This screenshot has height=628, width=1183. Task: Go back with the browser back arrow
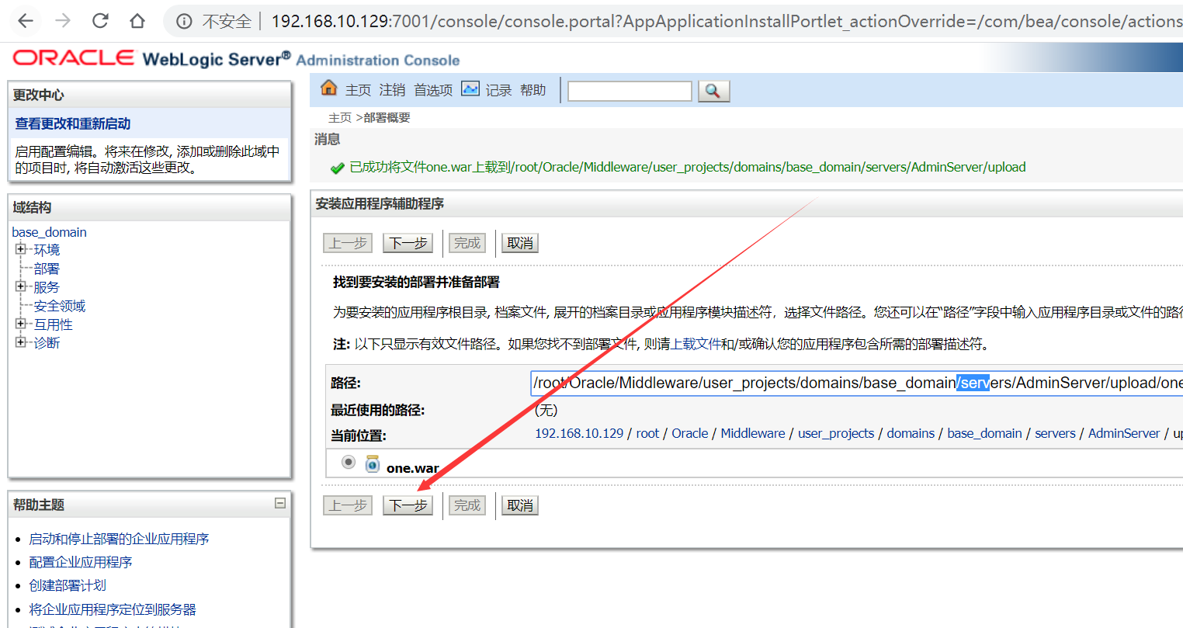26,21
